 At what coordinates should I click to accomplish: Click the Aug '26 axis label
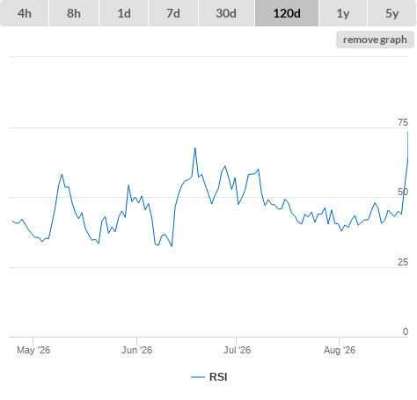click(x=340, y=350)
